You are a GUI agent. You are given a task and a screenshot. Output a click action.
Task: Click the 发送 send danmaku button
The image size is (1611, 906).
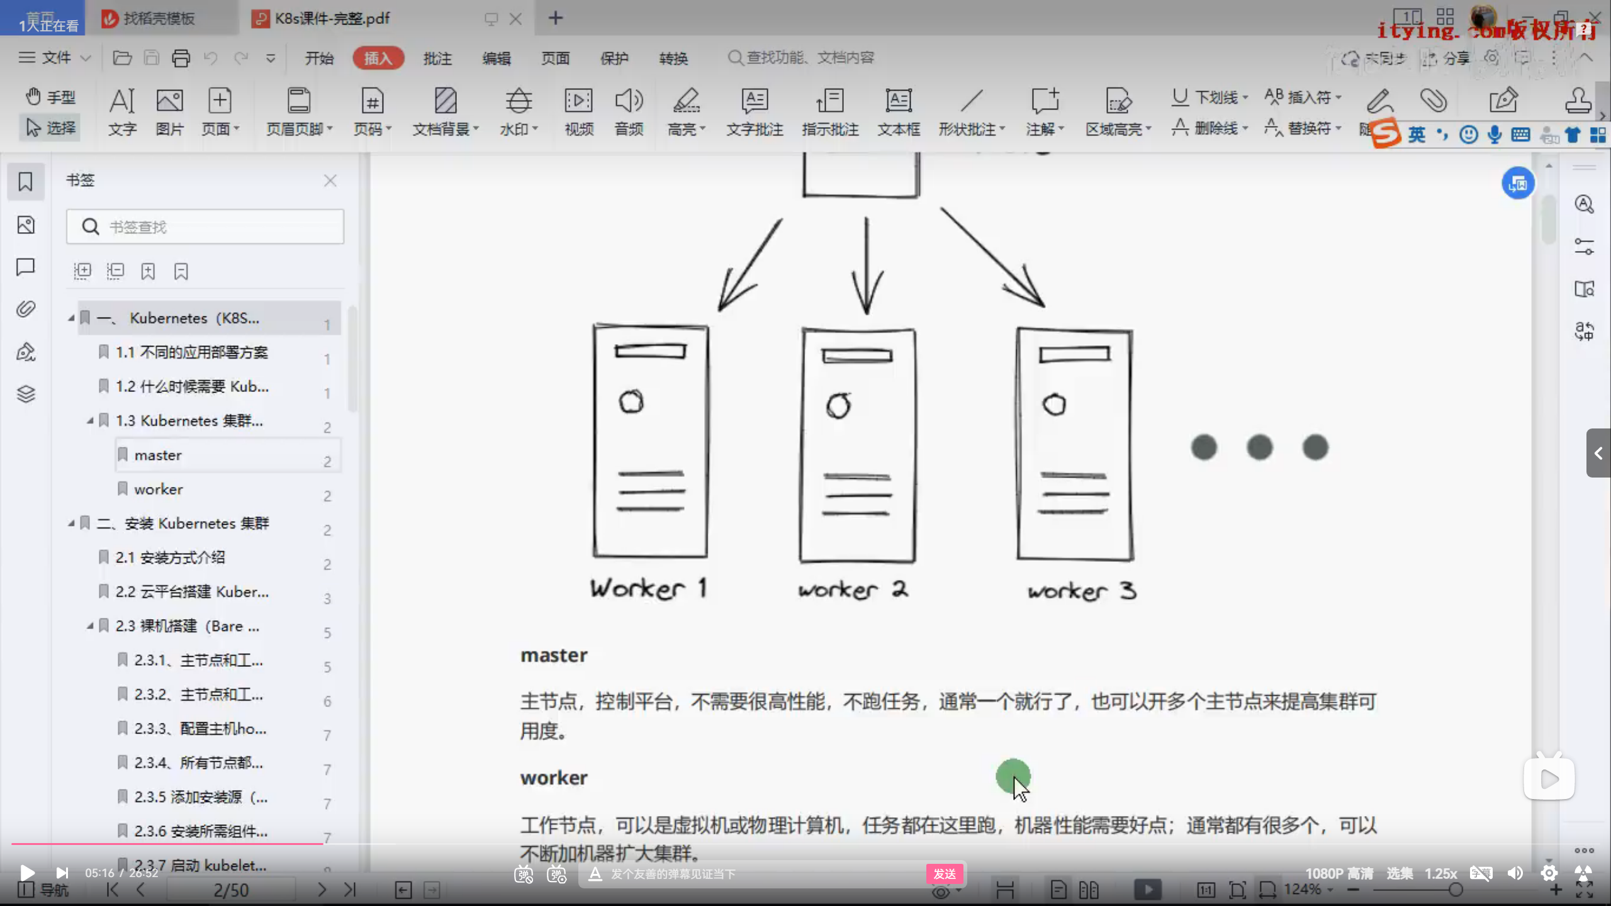click(x=945, y=873)
